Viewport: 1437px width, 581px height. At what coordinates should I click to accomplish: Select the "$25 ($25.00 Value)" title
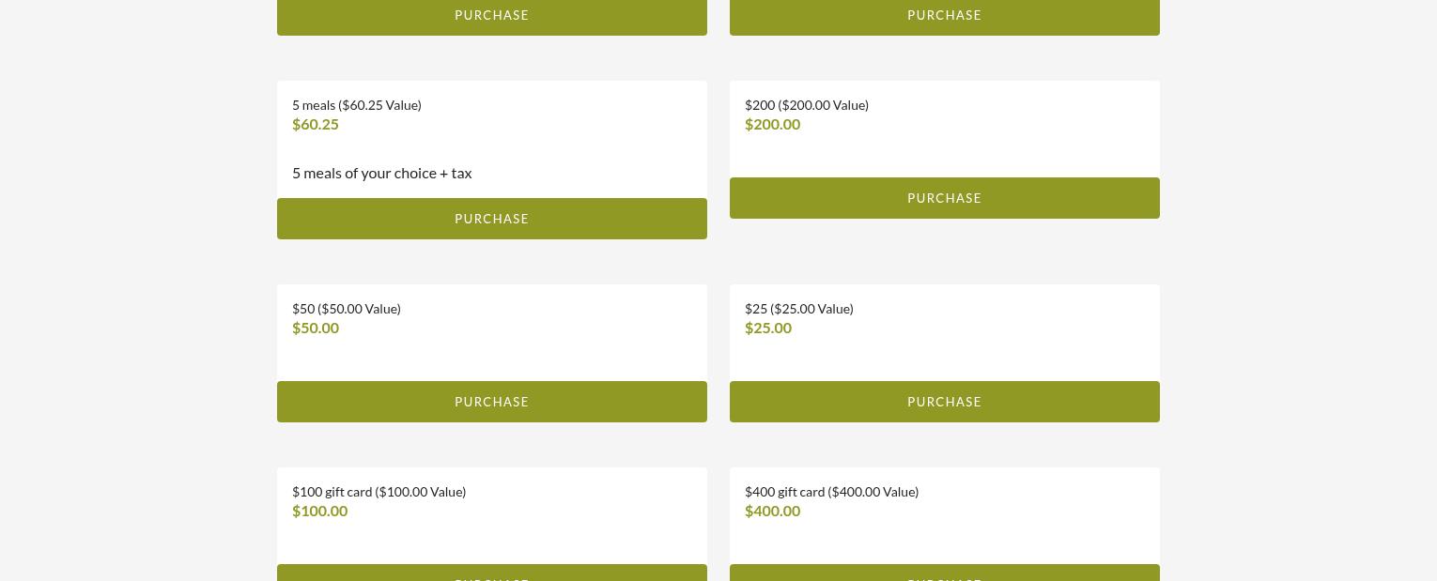click(799, 309)
